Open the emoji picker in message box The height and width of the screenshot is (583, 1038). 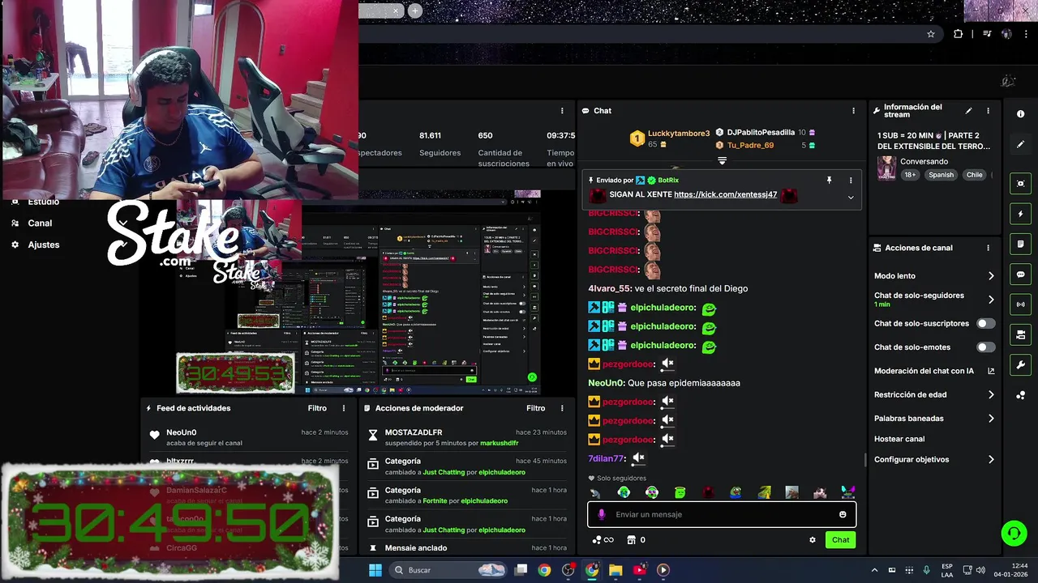click(843, 514)
